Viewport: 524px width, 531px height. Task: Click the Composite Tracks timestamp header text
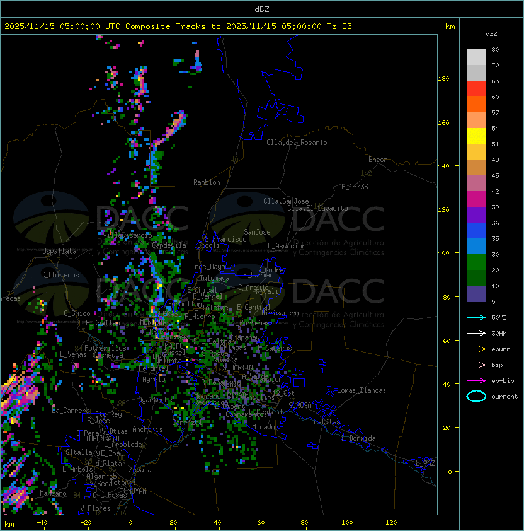tap(178, 26)
